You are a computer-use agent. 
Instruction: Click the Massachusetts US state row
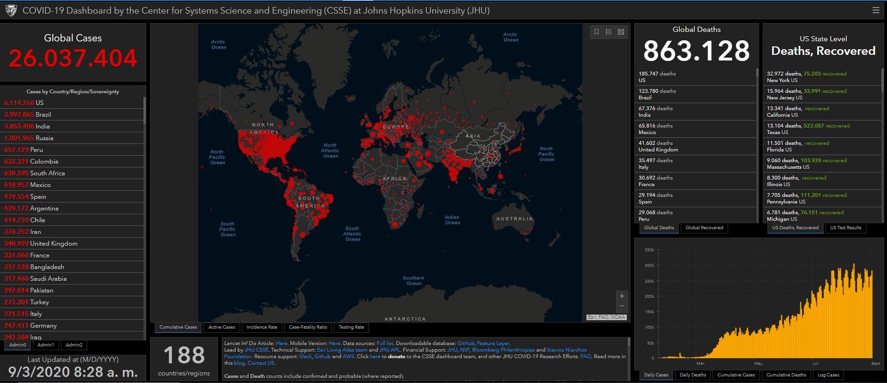click(823, 164)
